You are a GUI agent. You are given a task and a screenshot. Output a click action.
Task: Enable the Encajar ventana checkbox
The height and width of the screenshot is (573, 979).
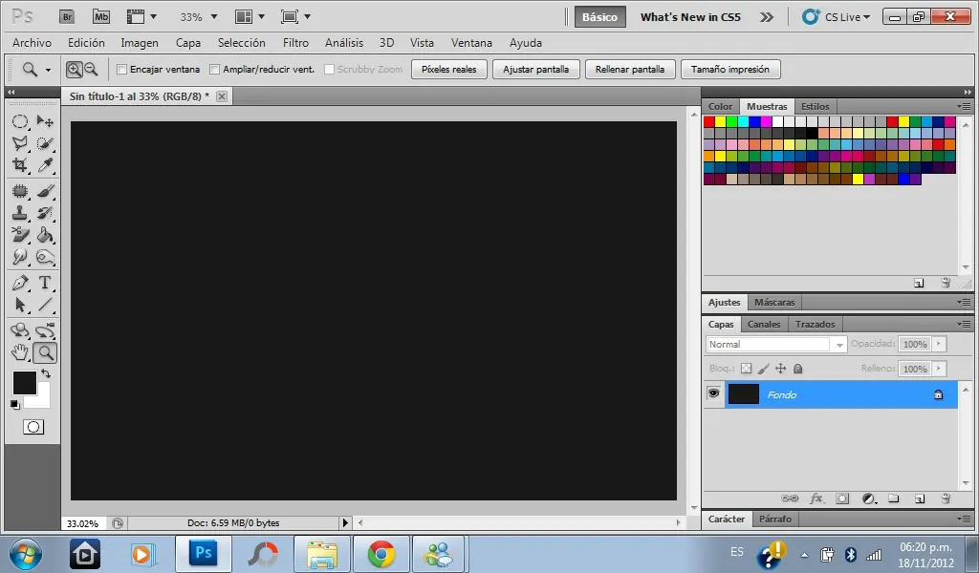(121, 70)
